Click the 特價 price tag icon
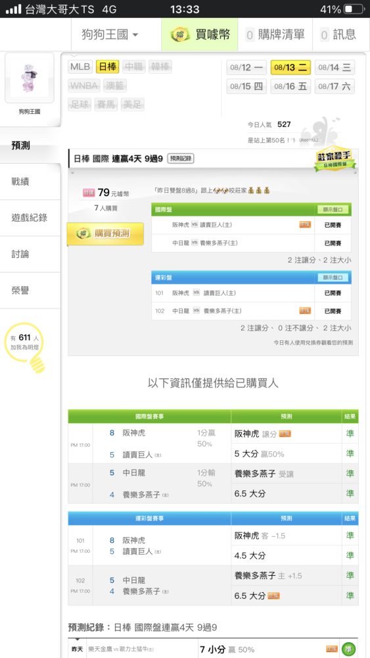This screenshot has height=658, width=370. click(x=89, y=193)
